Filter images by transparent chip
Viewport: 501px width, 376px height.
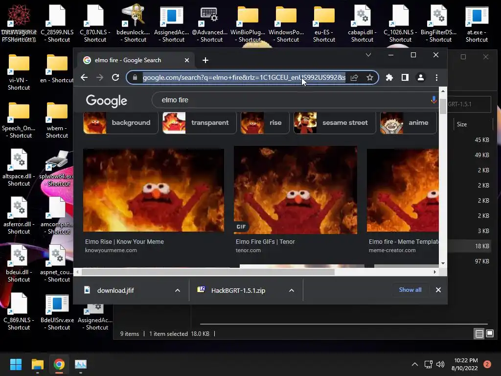(200, 123)
